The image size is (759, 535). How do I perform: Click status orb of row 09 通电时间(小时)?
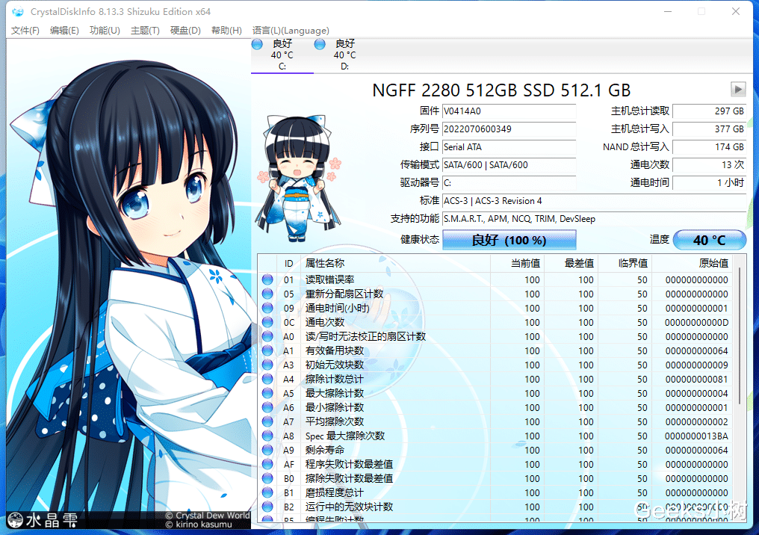(x=267, y=308)
